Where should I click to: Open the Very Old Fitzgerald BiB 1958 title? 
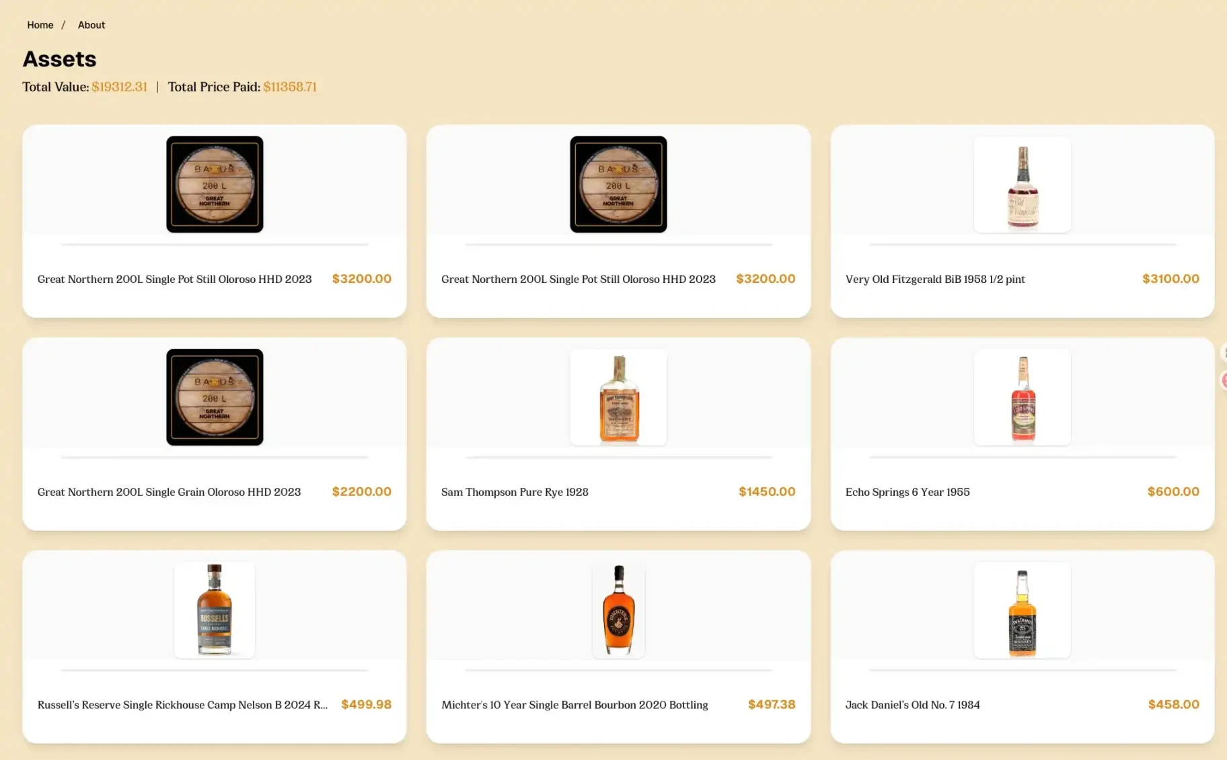tap(935, 279)
